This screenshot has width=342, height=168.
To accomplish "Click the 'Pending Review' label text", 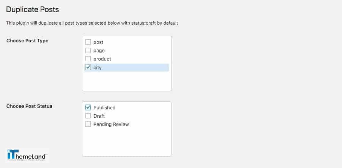I will (111, 124).
